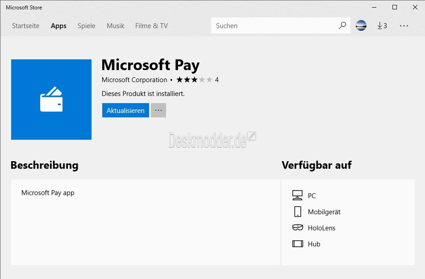425x279 pixels.
Task: Select the Musik tab
Action: click(x=116, y=26)
